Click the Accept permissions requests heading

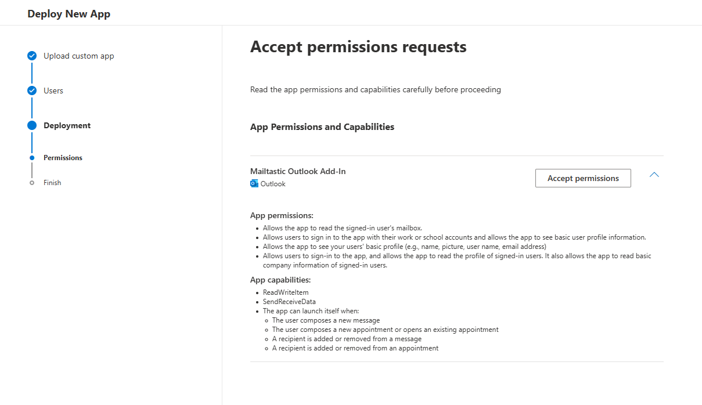(358, 47)
